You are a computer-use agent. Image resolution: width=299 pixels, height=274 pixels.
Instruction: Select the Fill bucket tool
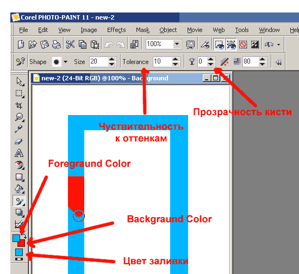(19, 189)
